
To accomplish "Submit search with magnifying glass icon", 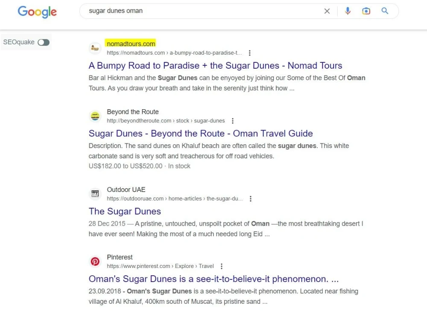I will click(x=385, y=11).
